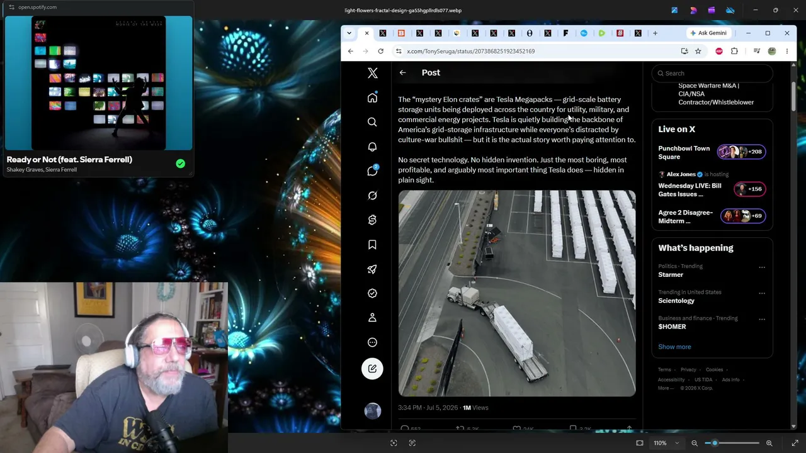This screenshot has width=806, height=453.
Task: Open Chrome three-dot menu
Action: [x=787, y=51]
